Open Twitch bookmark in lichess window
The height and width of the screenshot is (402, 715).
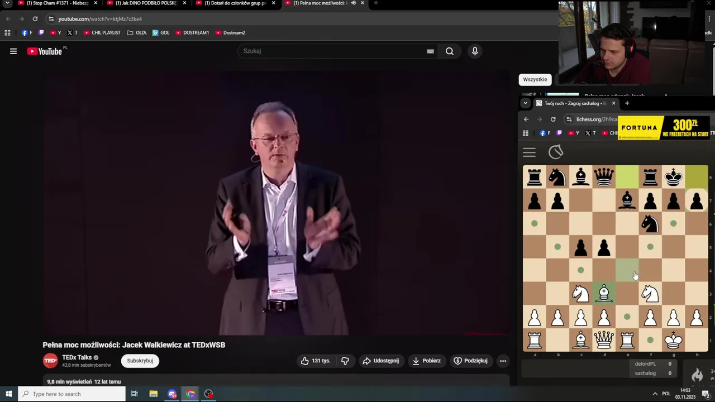pos(559,133)
